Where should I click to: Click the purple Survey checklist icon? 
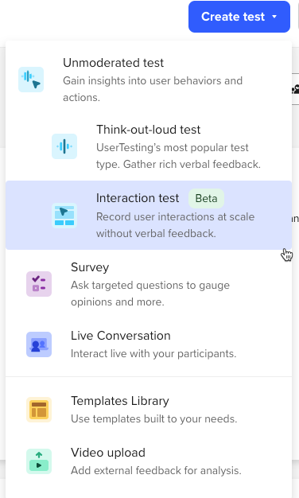click(39, 284)
